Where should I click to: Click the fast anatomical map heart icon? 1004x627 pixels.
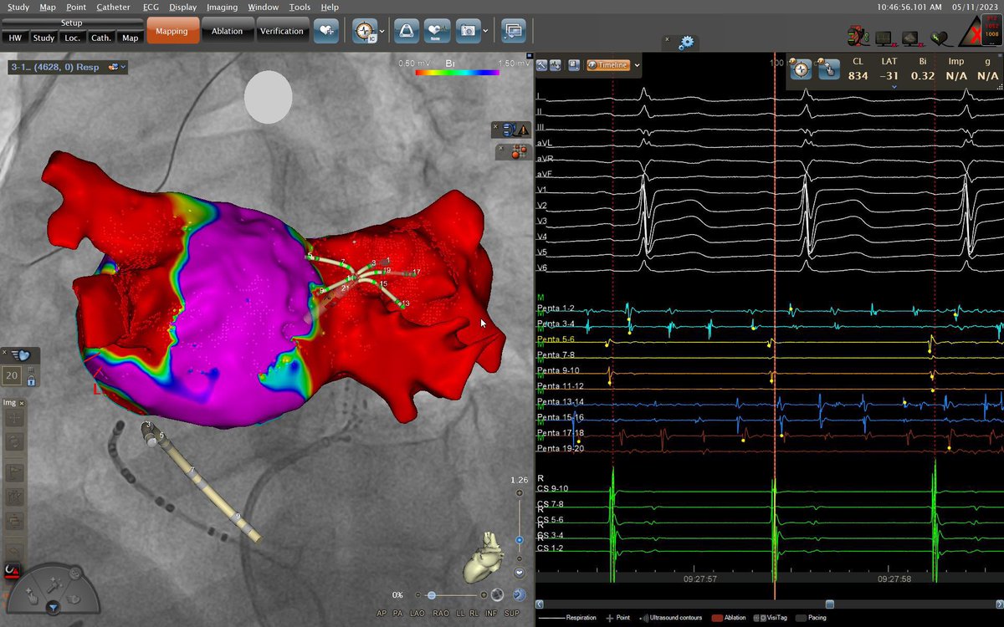pos(21,354)
